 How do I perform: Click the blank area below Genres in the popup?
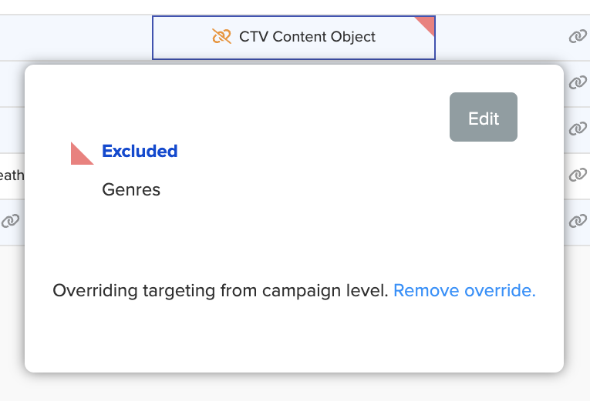tap(293, 239)
